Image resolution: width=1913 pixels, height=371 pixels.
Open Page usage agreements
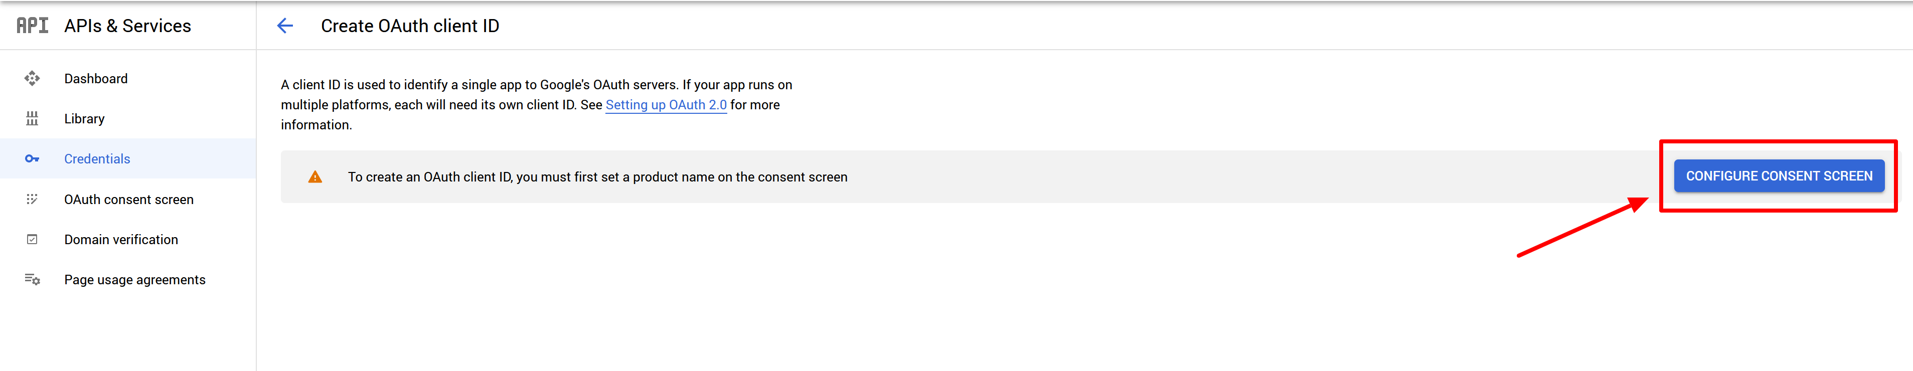point(134,280)
